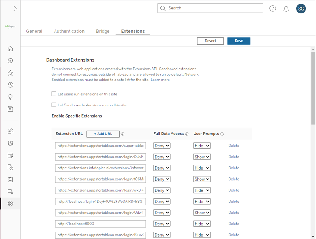Switch to the Bridge tab
The width and height of the screenshot is (316, 239).
(x=103, y=31)
